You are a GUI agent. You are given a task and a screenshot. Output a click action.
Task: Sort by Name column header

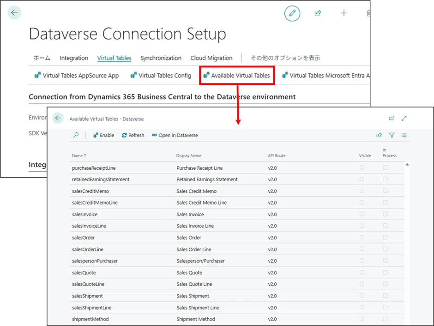pyautogui.click(x=79, y=156)
